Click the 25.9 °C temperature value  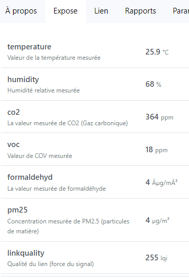157,52
